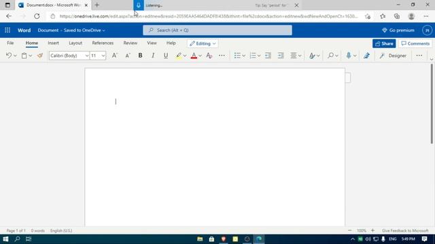Screen dimensions: 435x244
Task: Open File Explorer from the taskbar
Action: (200, 239)
